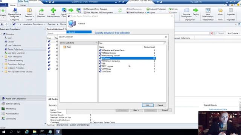Click Manage Affinity Requests

(95, 9)
